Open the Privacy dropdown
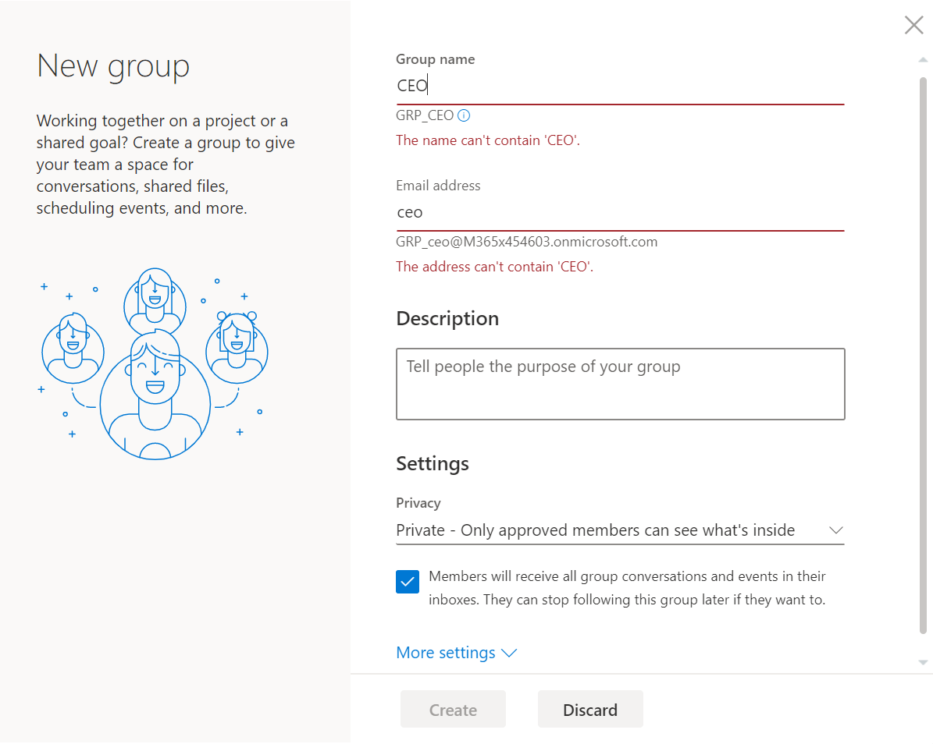The image size is (933, 744). 621,530
